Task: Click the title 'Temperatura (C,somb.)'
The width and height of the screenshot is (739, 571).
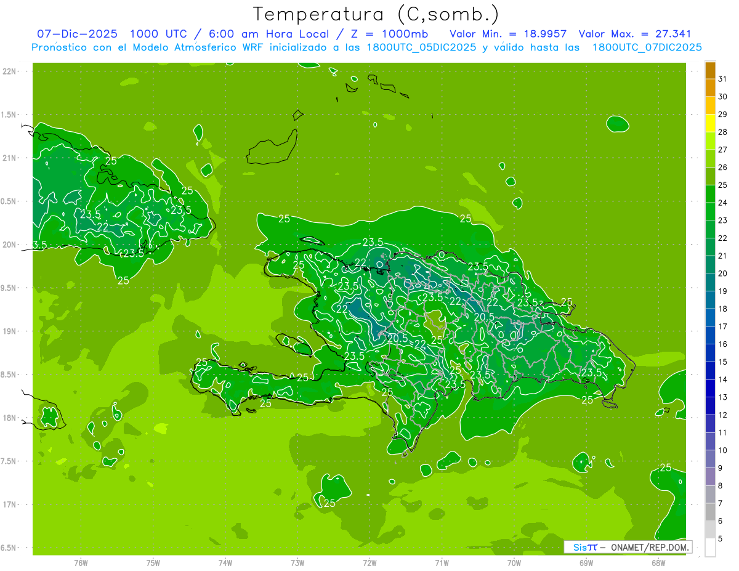Action: point(376,14)
